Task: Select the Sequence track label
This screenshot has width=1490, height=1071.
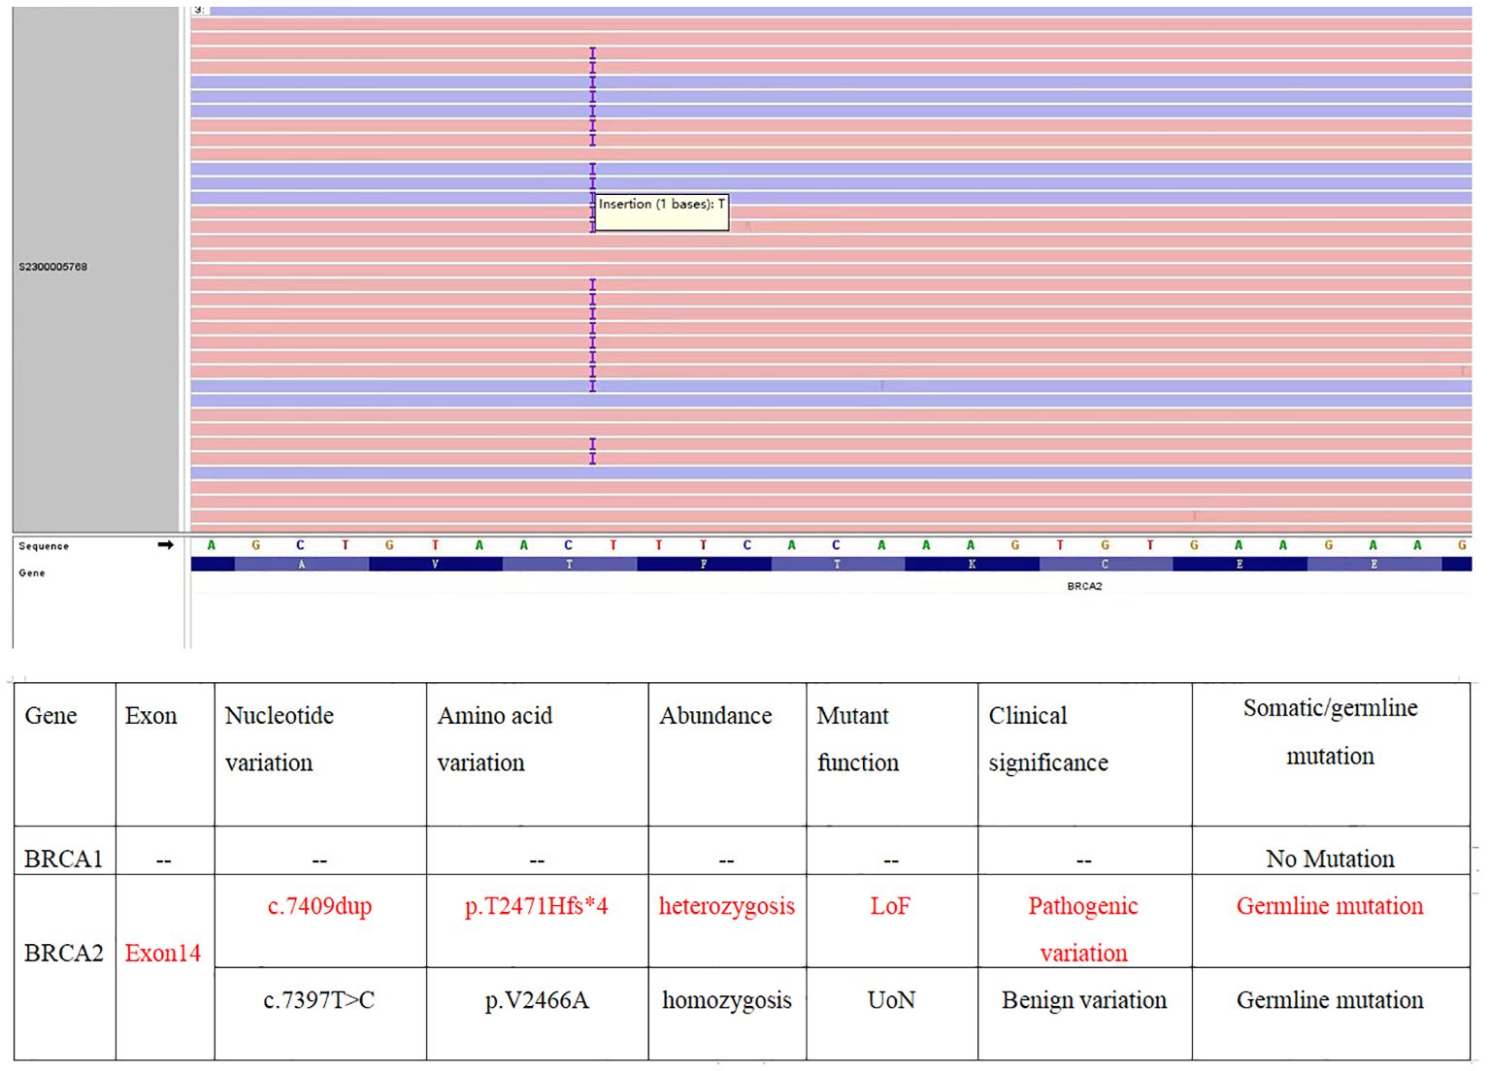Action: 44,546
